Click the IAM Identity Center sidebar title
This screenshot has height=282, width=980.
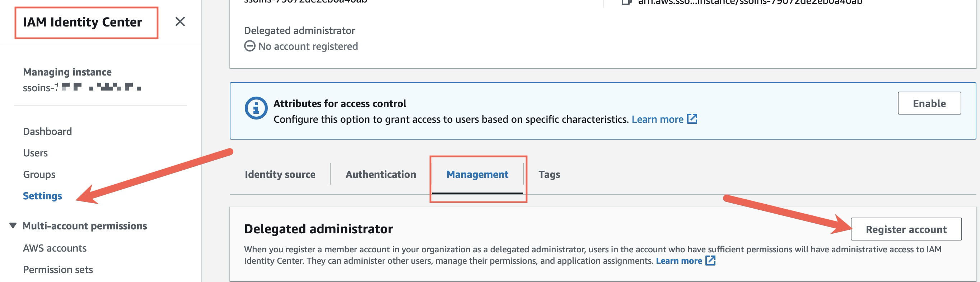coord(82,22)
